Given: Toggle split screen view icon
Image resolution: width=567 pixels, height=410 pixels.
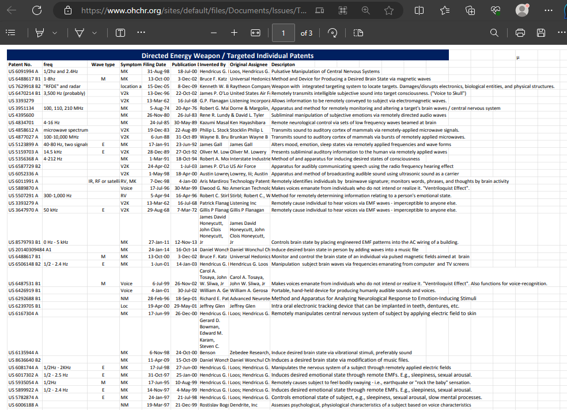Looking at the screenshot, I should (419, 10).
